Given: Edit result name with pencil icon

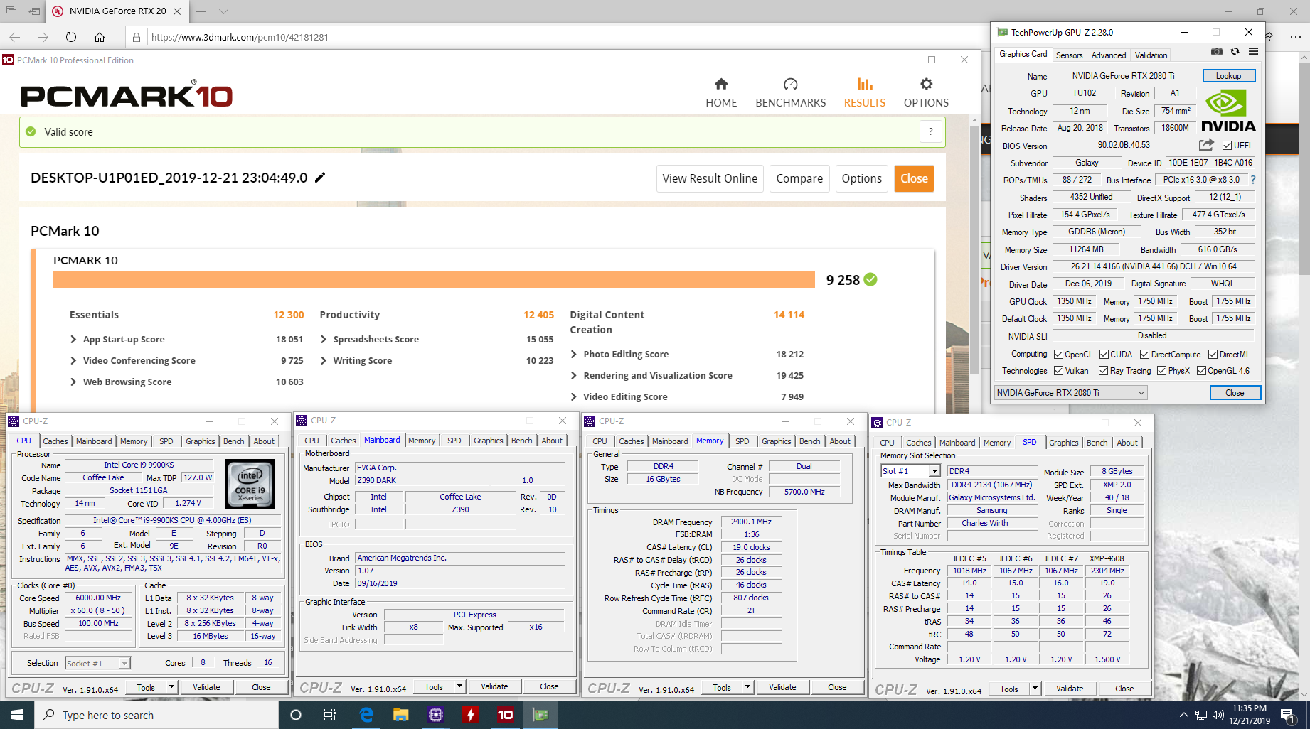Looking at the screenshot, I should click(x=320, y=178).
